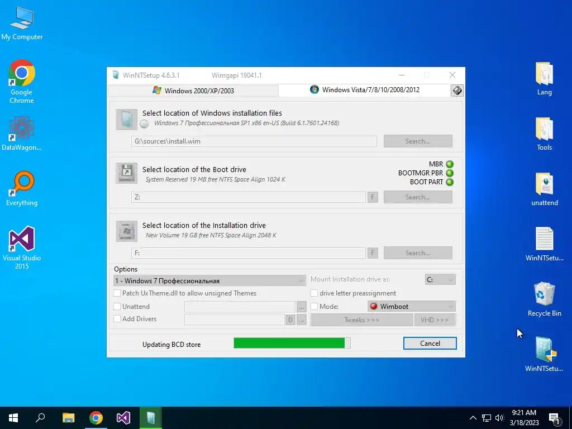The image size is (572, 429).
Task: Open the notification center icon
Action: tap(555, 418)
